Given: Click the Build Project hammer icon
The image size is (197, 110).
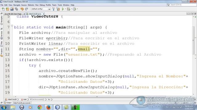Looking at the screenshot, I should pyautogui.click(x=54, y=9).
